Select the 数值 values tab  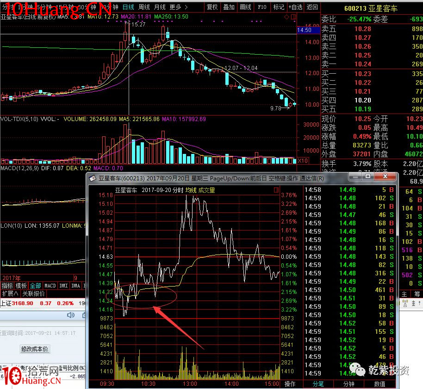click(x=379, y=384)
